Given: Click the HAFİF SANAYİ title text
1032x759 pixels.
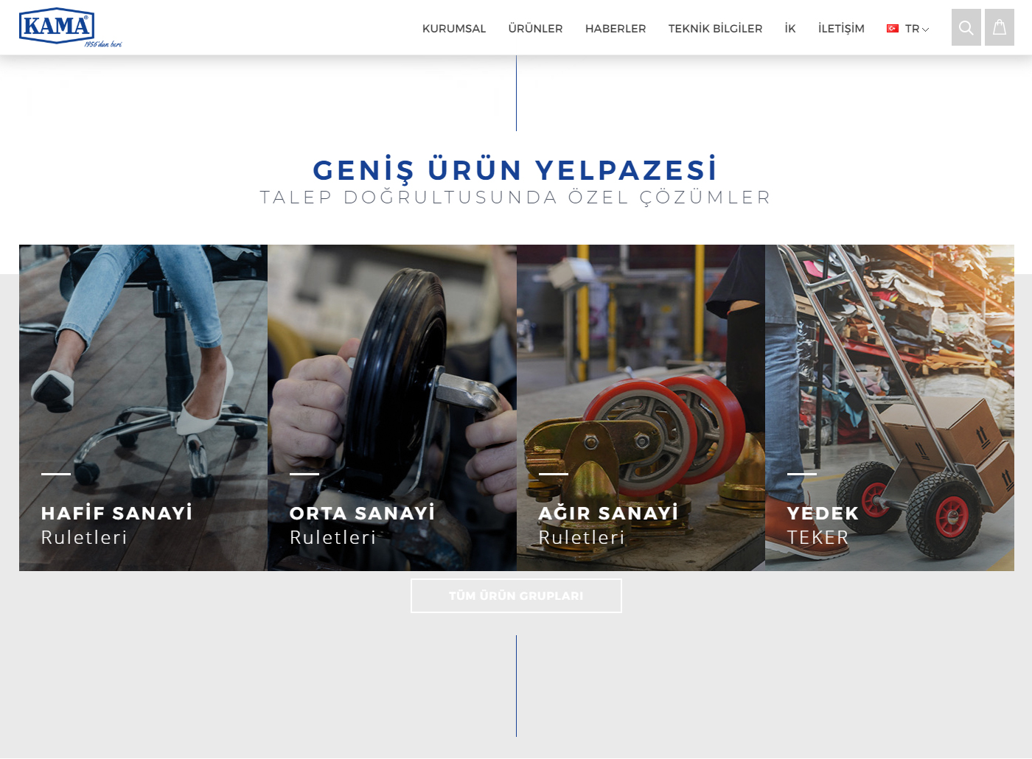Looking at the screenshot, I should pyautogui.click(x=117, y=513).
